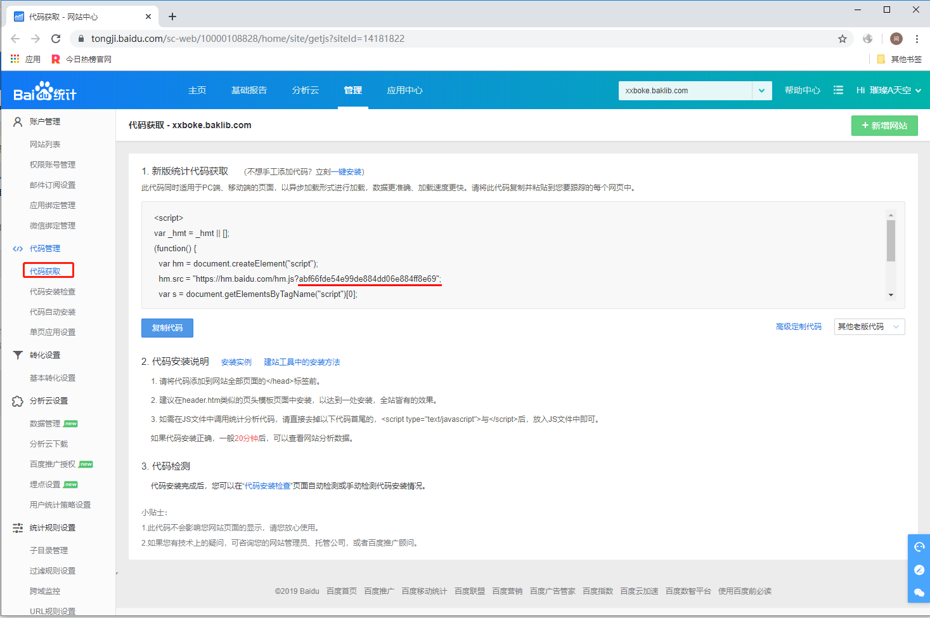Viewport: 930px width, 618px height.
Task: Open 百度推广授权 in sidebar
Action: [x=53, y=464]
